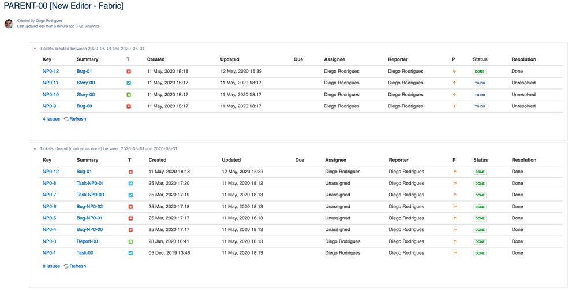Open the Task-NP0-00 summary link
The height and width of the screenshot is (298, 576).
click(x=90, y=195)
